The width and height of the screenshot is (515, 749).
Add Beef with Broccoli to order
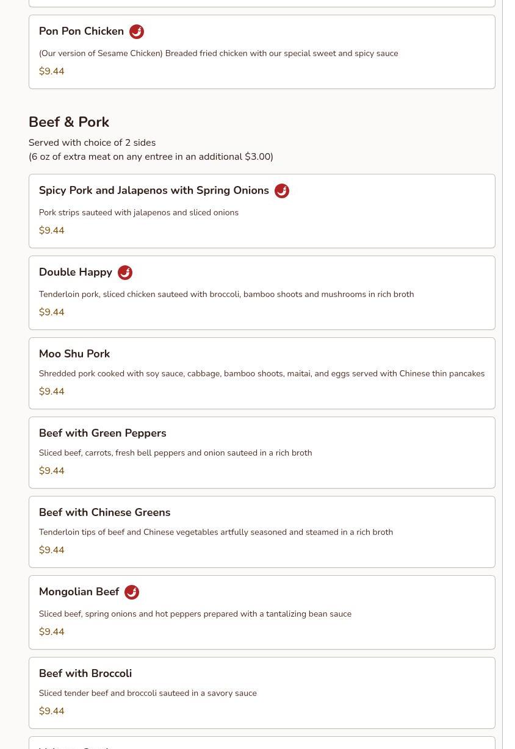tap(262, 693)
